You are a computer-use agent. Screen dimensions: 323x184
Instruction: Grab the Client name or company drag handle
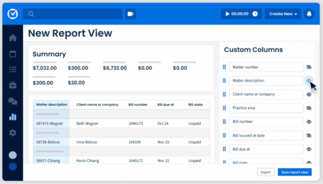tap(224, 94)
